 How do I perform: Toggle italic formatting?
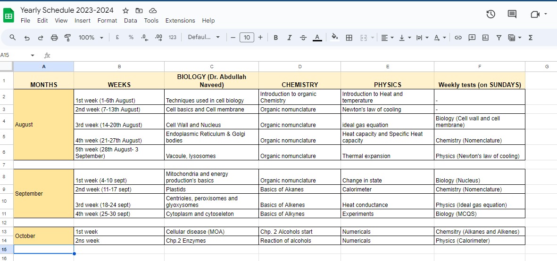click(x=289, y=38)
